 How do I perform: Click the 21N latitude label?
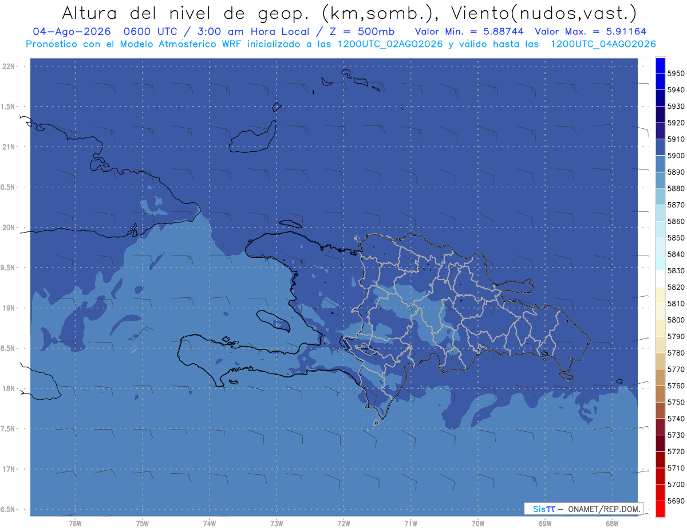10,147
